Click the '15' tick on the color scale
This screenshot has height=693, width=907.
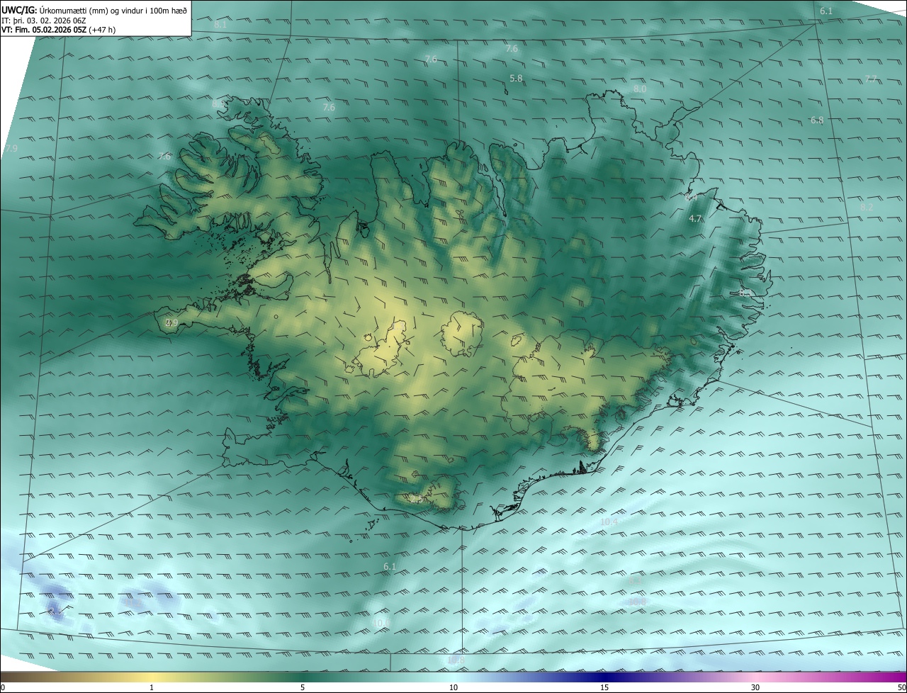[604, 687]
